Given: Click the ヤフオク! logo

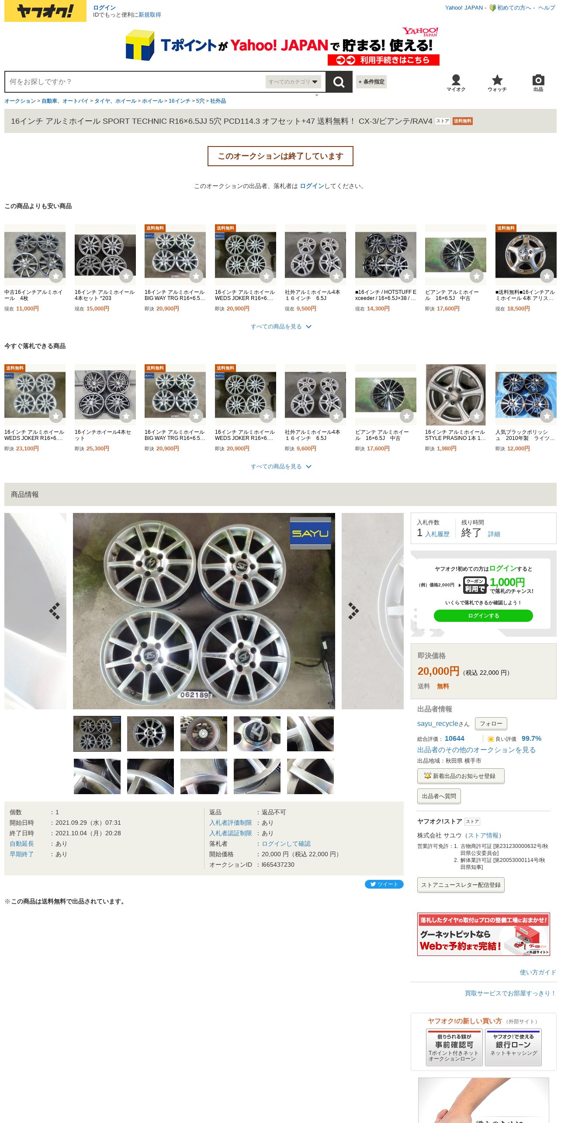Looking at the screenshot, I should (45, 11).
